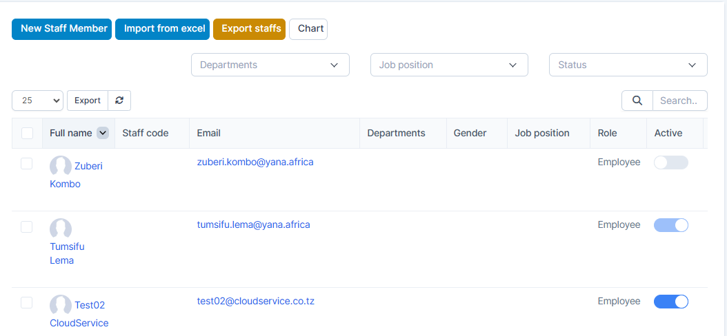Toggle Zuberi Kombo's active switch

click(670, 162)
